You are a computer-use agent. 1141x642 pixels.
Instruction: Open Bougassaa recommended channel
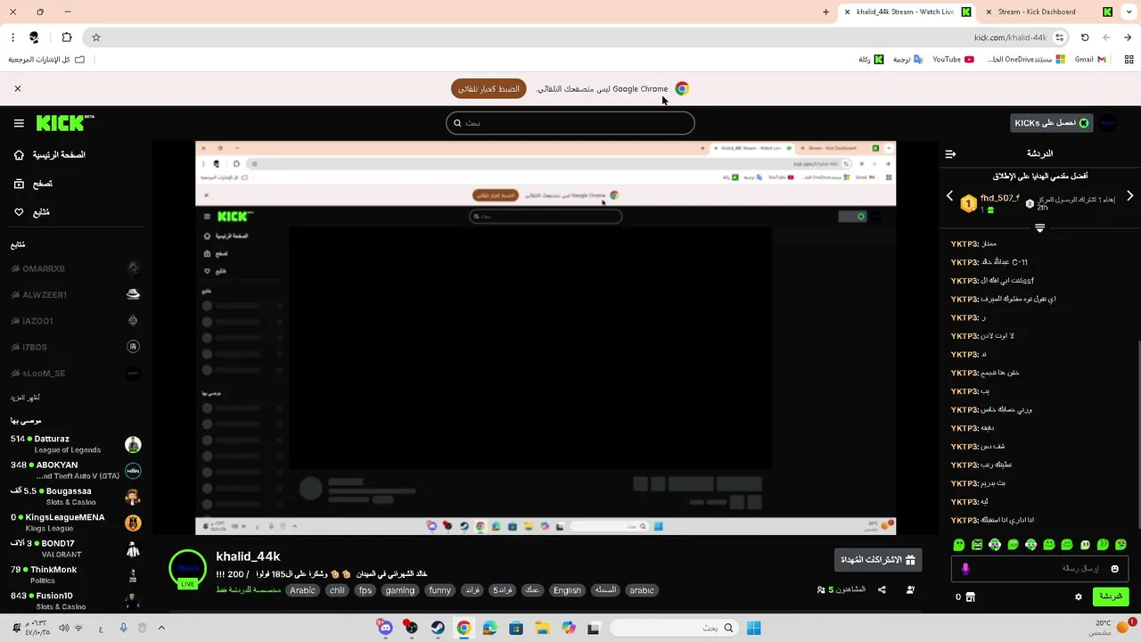tap(76, 496)
